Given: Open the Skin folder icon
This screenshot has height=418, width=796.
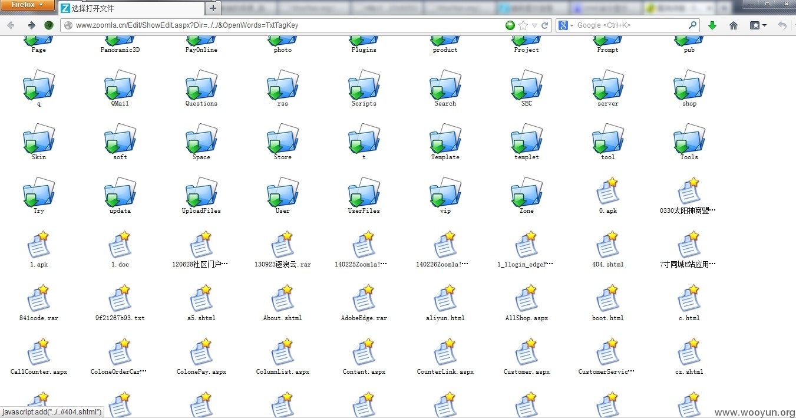Looking at the screenshot, I should 39,139.
